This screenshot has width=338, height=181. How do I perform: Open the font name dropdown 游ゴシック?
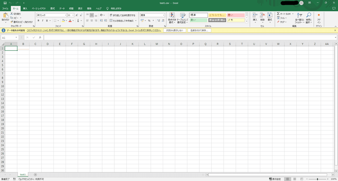(x=66, y=15)
